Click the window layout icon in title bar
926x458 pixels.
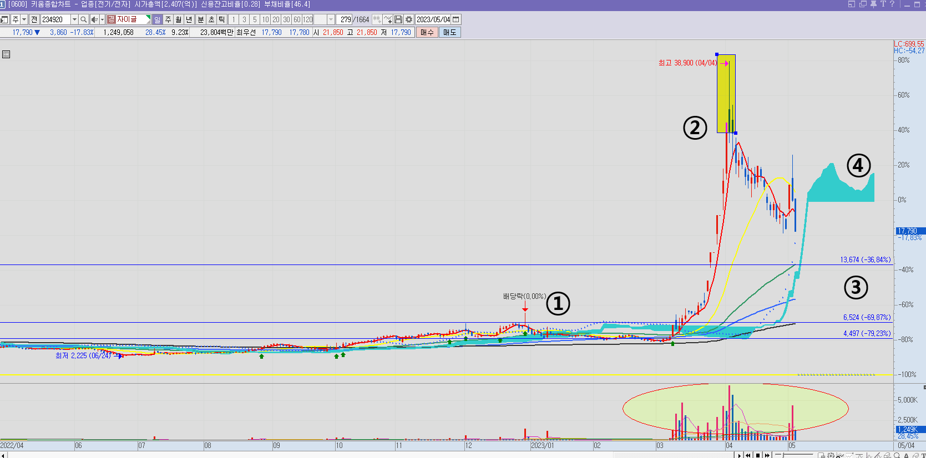coord(852,4)
